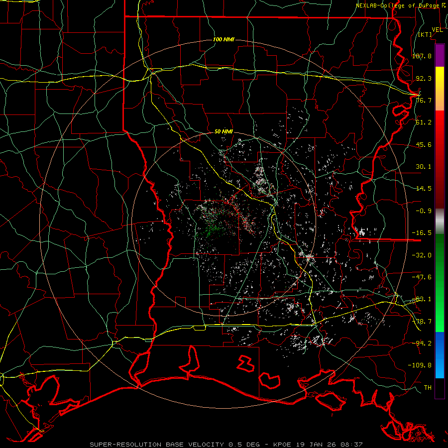The width and height of the screenshot is (448, 448).
Task: Click the [KT] units label
Action: point(425,34)
